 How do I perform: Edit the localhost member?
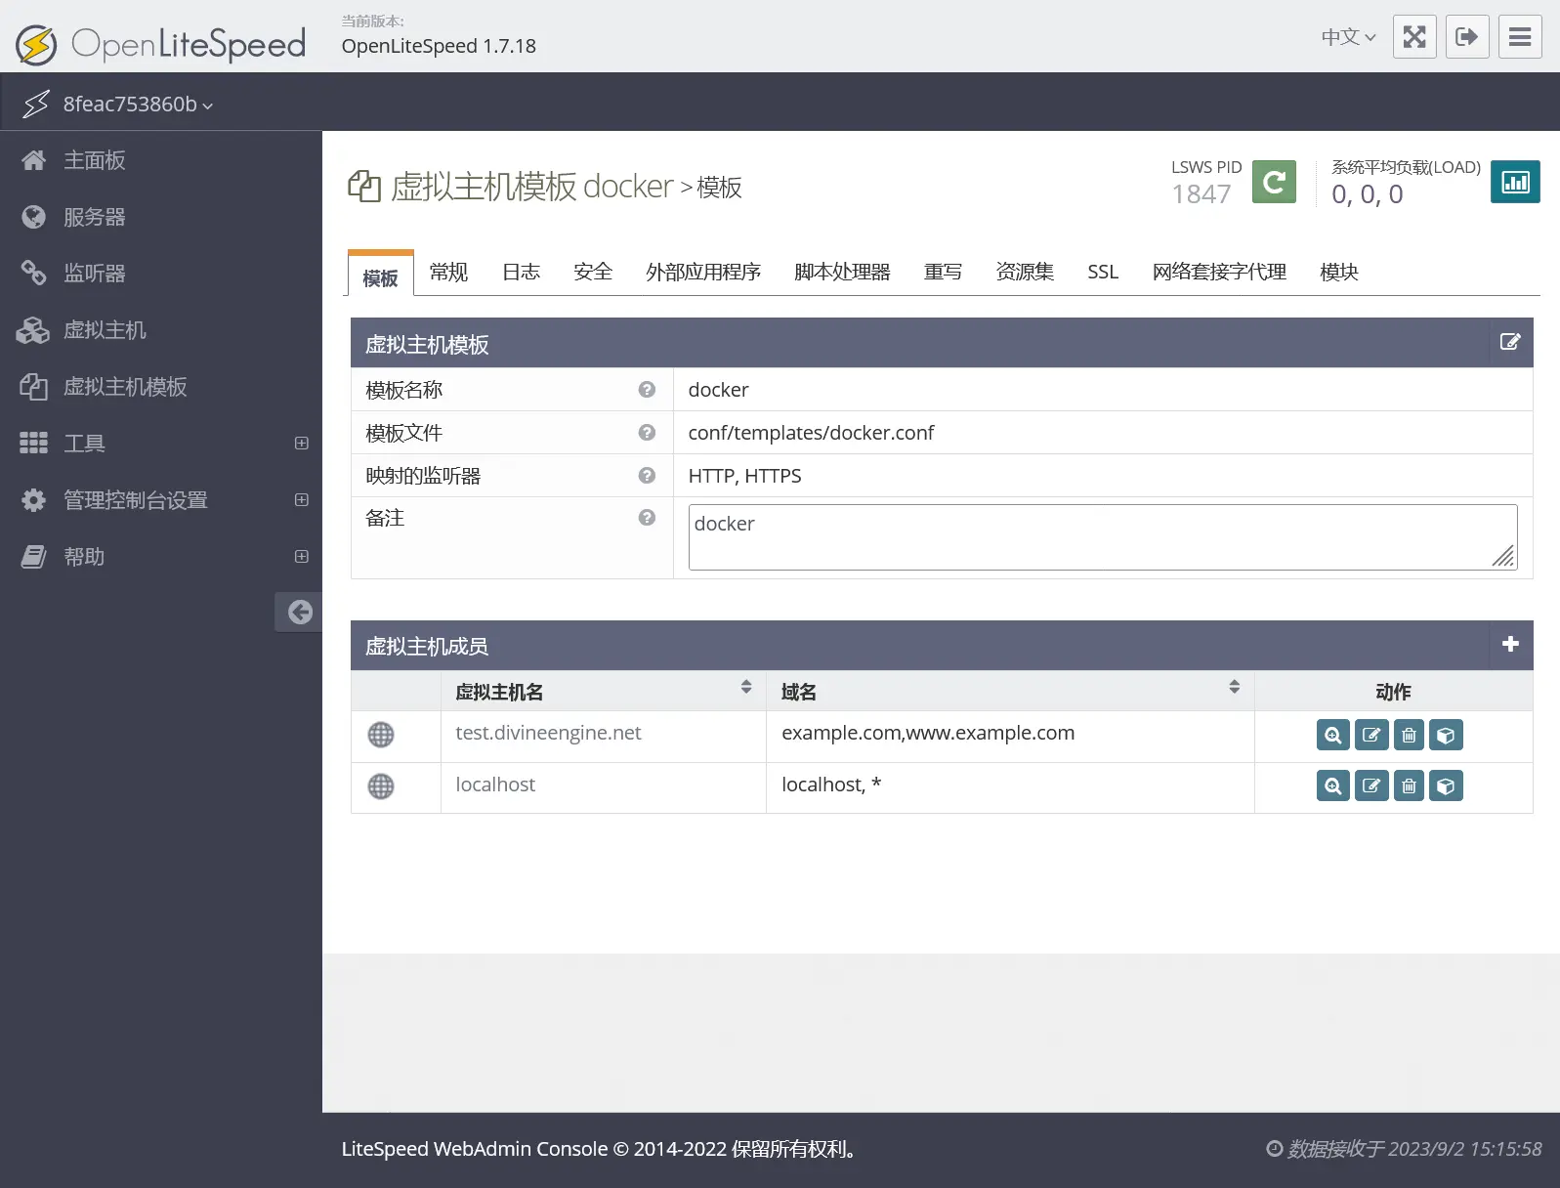point(1371,785)
